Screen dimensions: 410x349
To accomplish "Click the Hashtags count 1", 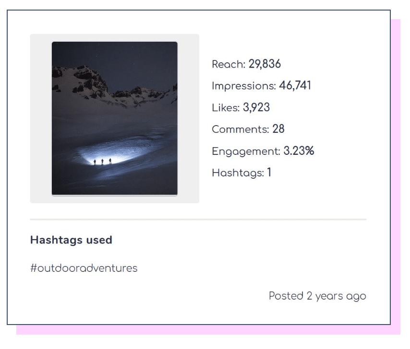I will click(269, 173).
